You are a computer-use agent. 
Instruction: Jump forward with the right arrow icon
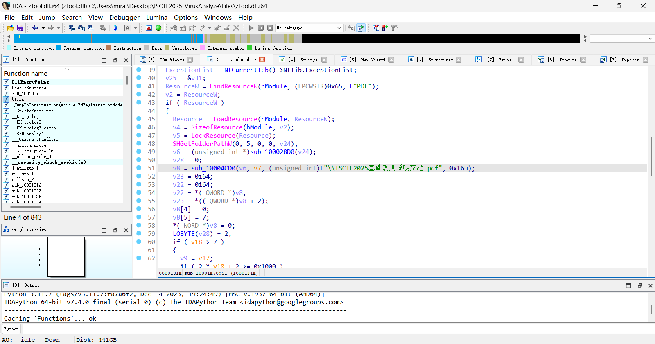coord(51,28)
